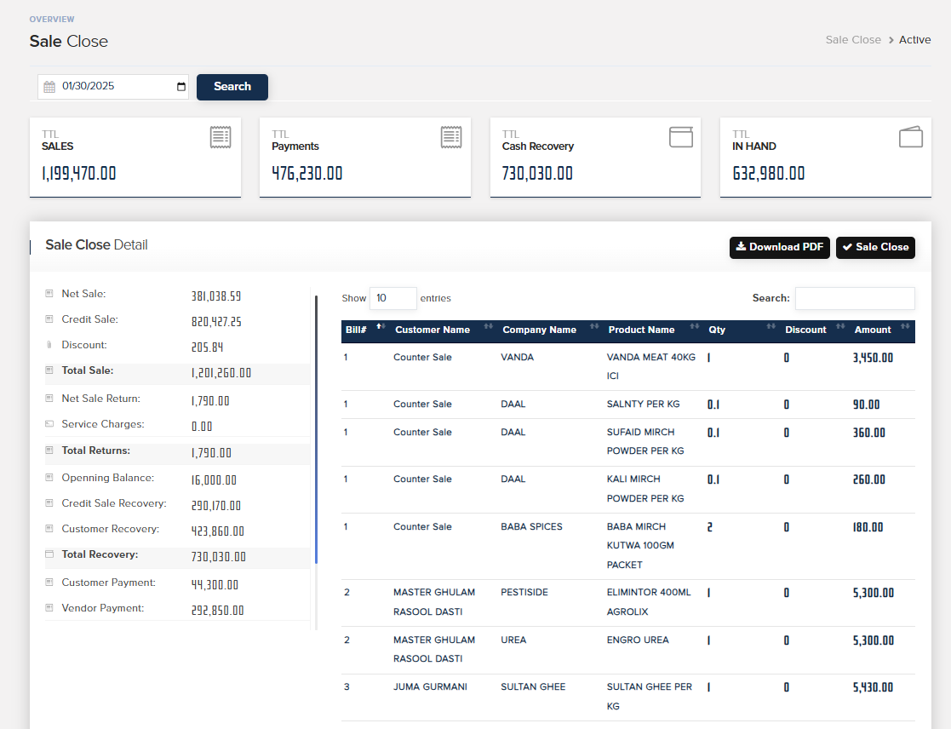Image resolution: width=951 pixels, height=729 pixels.
Task: Click the icon next to Discount label
Action: click(49, 344)
